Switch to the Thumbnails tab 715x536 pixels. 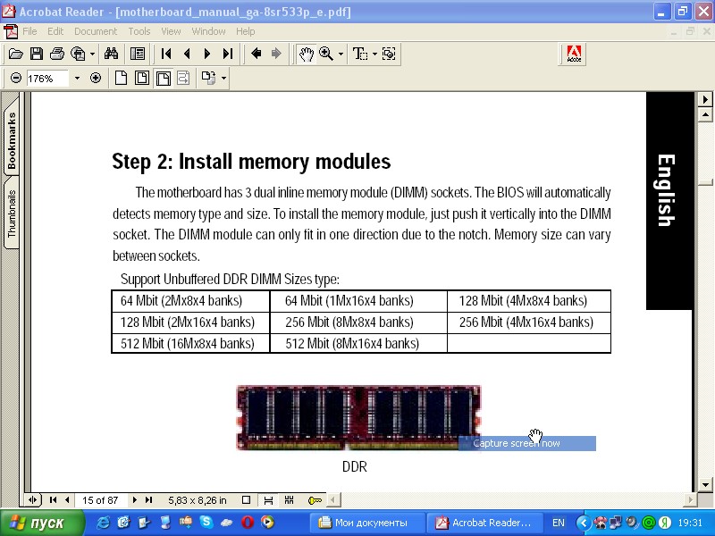coord(11,213)
